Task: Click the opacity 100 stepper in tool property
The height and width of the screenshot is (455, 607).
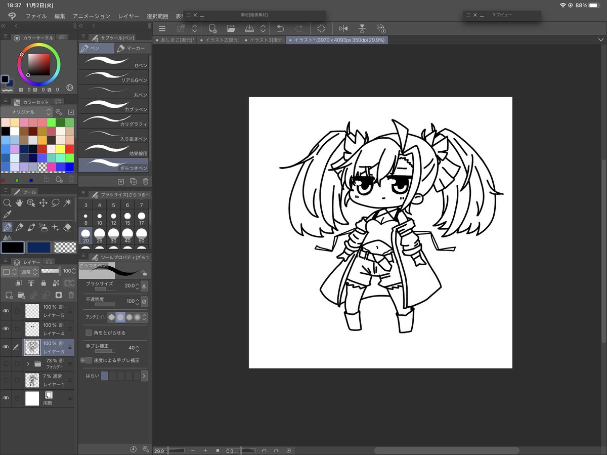Action: [138, 301]
